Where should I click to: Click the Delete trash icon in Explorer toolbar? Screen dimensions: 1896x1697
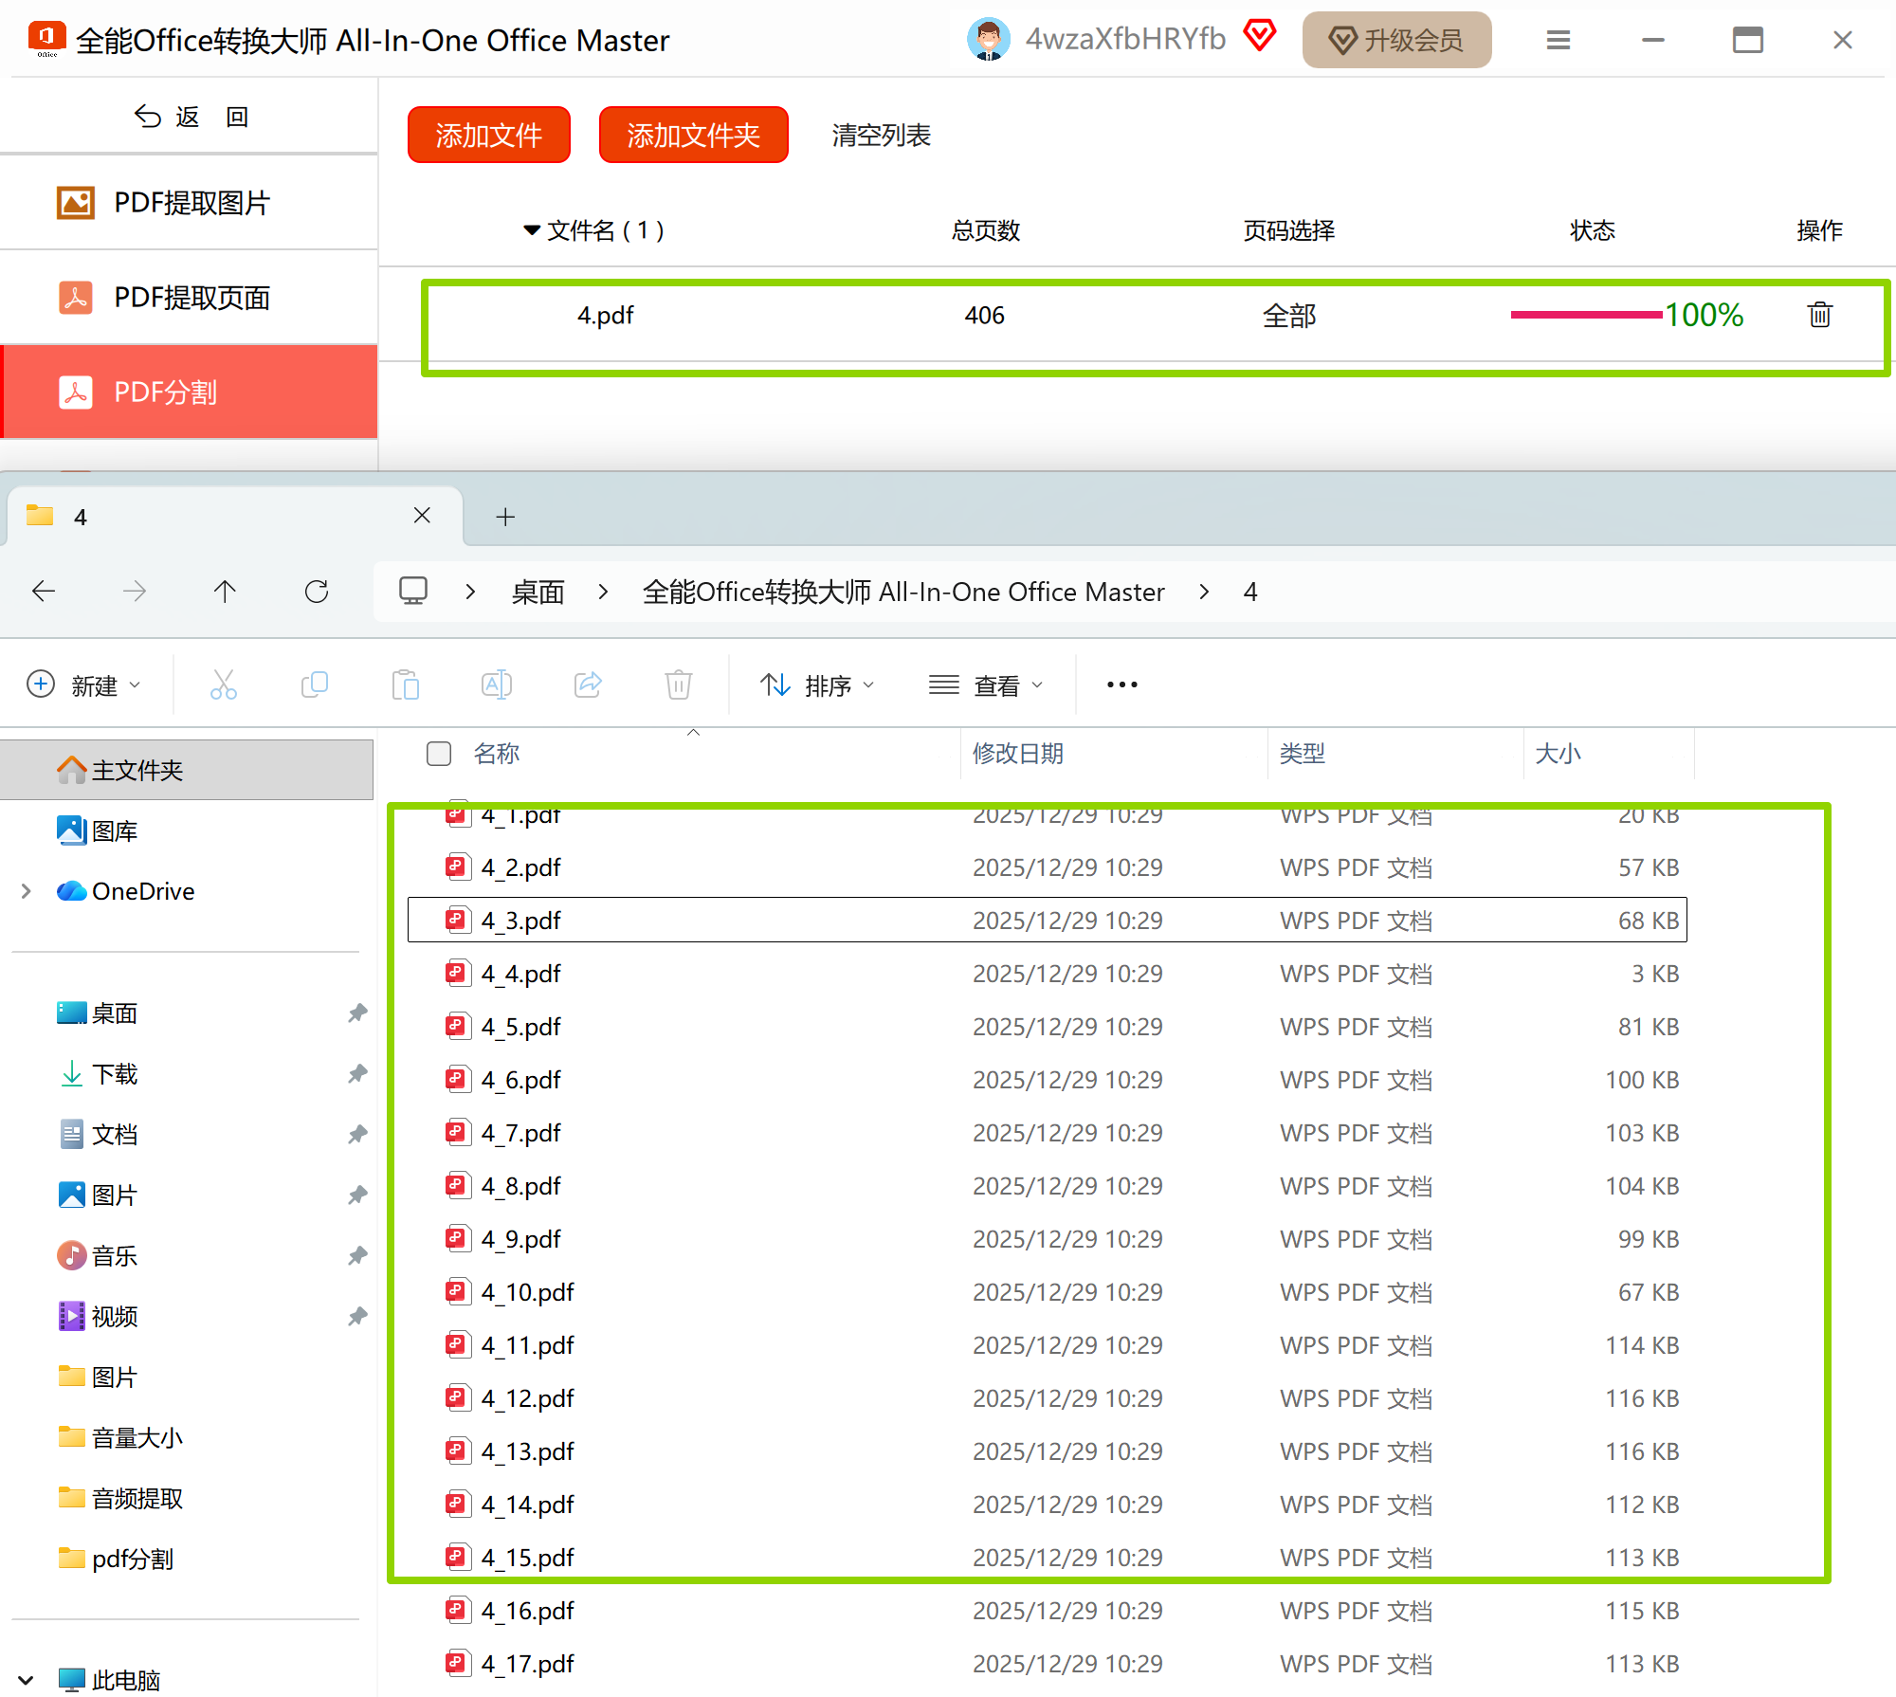[x=678, y=684]
